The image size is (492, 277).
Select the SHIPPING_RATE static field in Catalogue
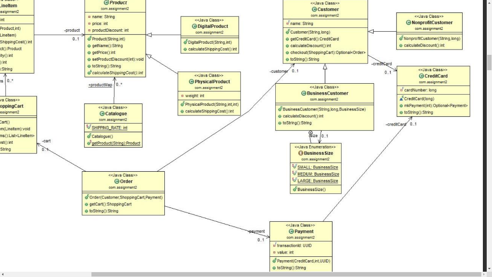(x=109, y=126)
